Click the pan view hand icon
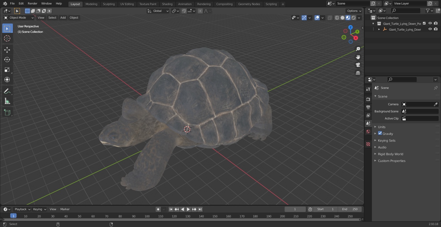 click(358, 57)
